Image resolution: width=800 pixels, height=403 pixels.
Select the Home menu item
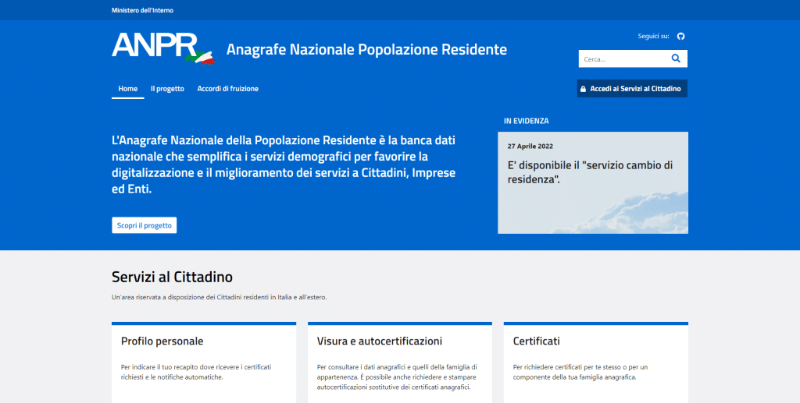pos(127,89)
